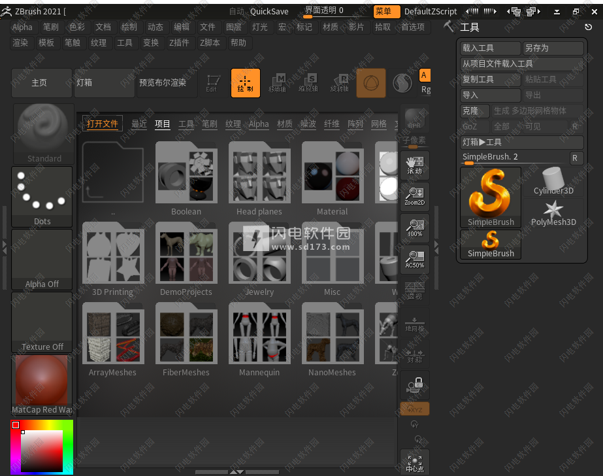Select the large SimpleBrush tool thumbnail
Viewport: 603px width, 476px height.
pos(491,197)
